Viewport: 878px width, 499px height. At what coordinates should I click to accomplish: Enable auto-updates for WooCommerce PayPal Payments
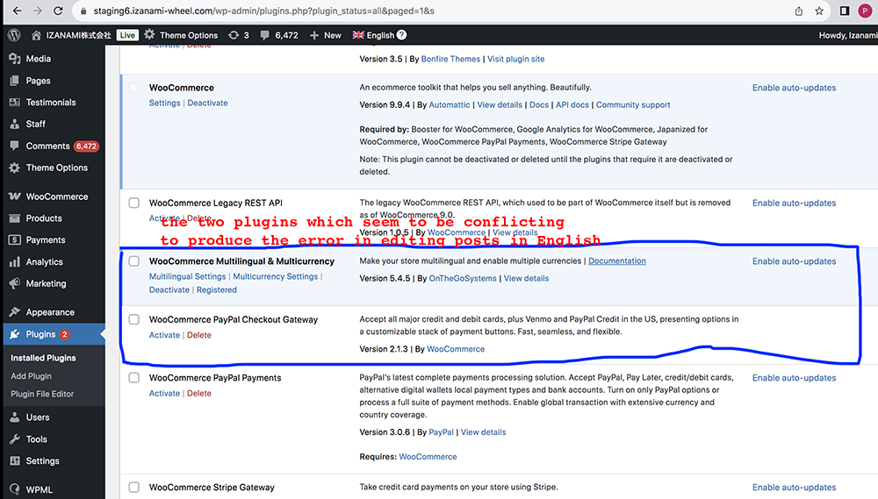pyautogui.click(x=794, y=378)
